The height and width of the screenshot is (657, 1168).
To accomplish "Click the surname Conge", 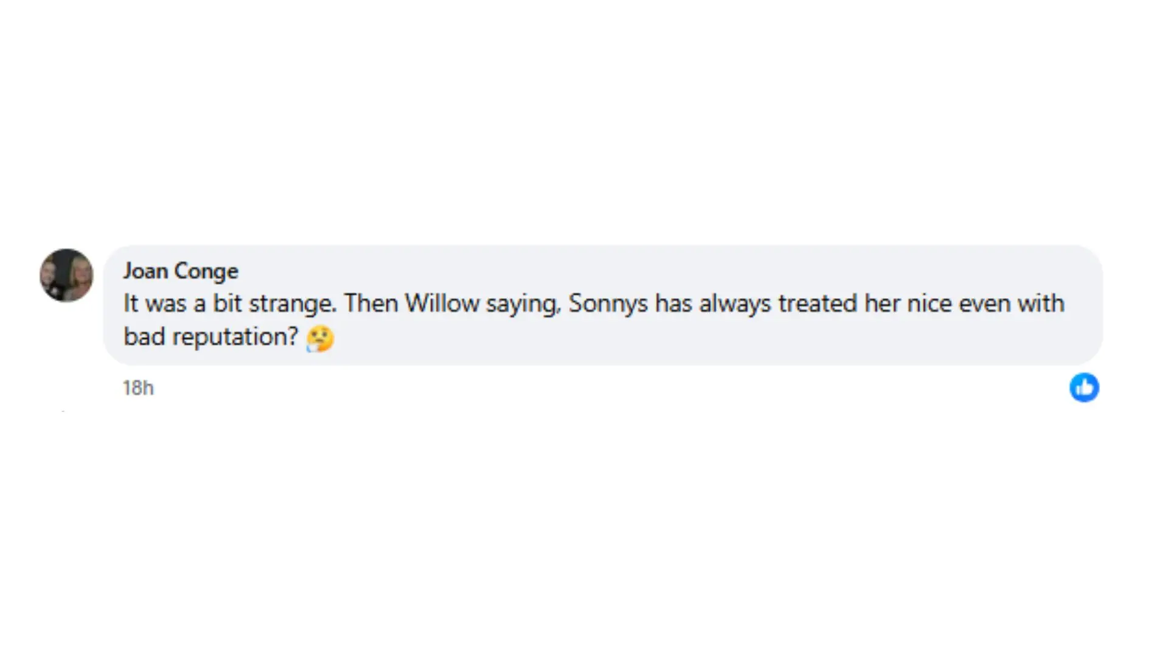I will pyautogui.click(x=206, y=271).
